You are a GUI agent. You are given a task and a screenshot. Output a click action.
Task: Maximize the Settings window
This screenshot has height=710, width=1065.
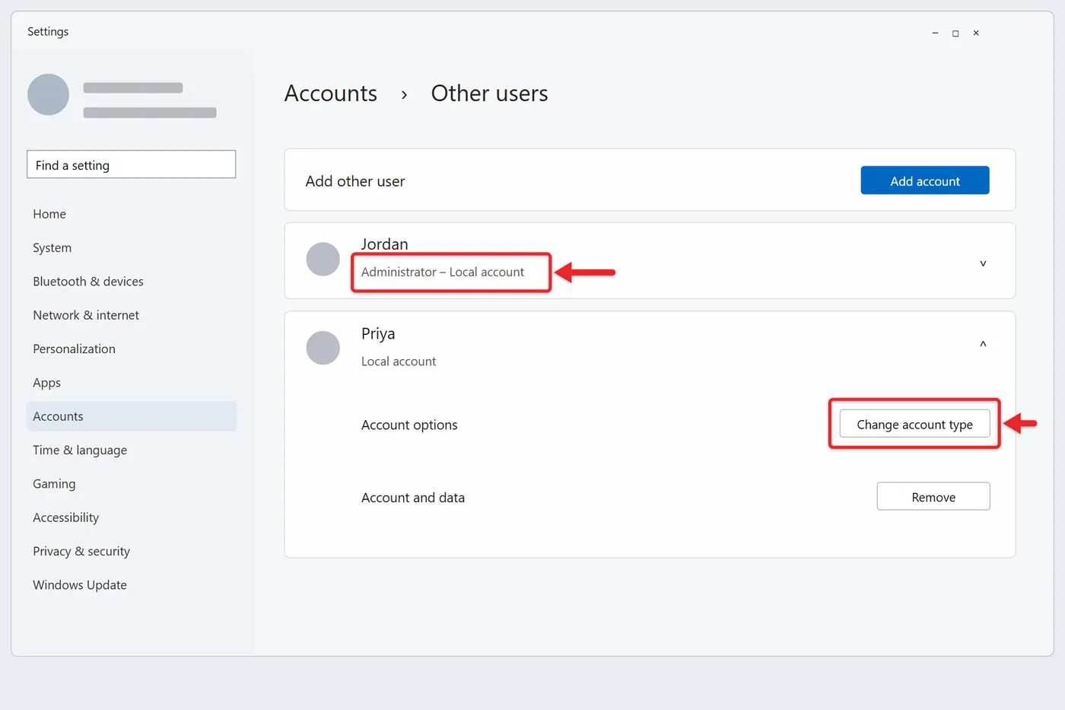(955, 33)
